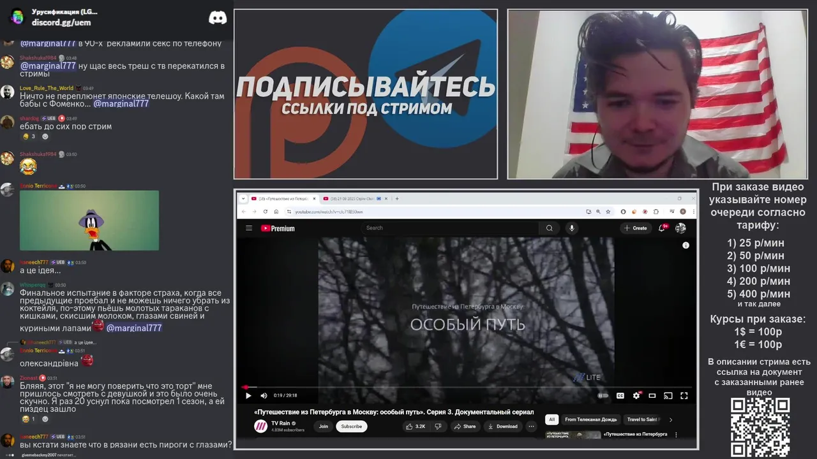Click the QR code on the overlay
The image size is (817, 459).
pos(760,427)
